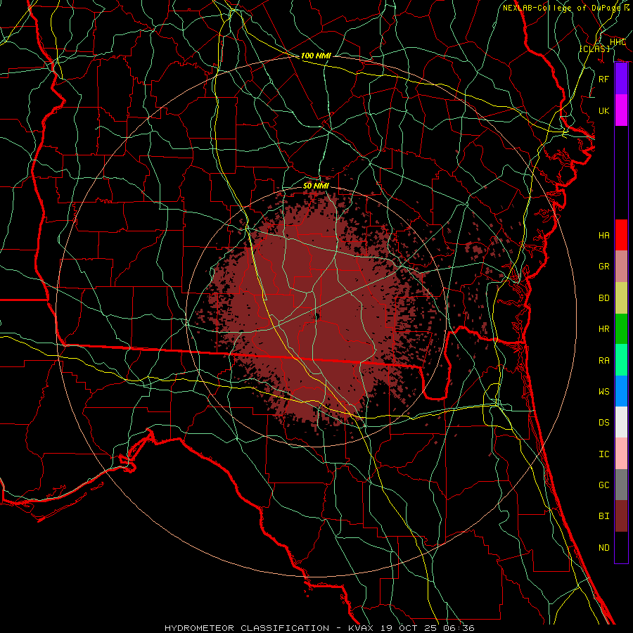Click the RF purple legend swatch
633x633 pixels.
(x=621, y=79)
